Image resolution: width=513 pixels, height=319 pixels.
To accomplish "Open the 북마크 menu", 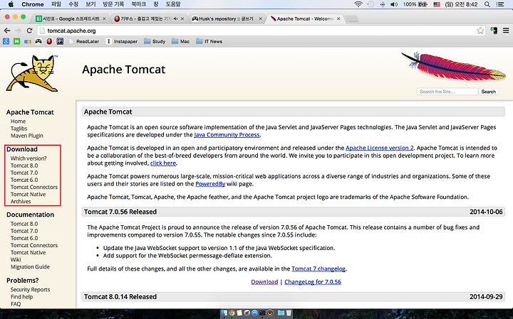I will coord(139,4).
